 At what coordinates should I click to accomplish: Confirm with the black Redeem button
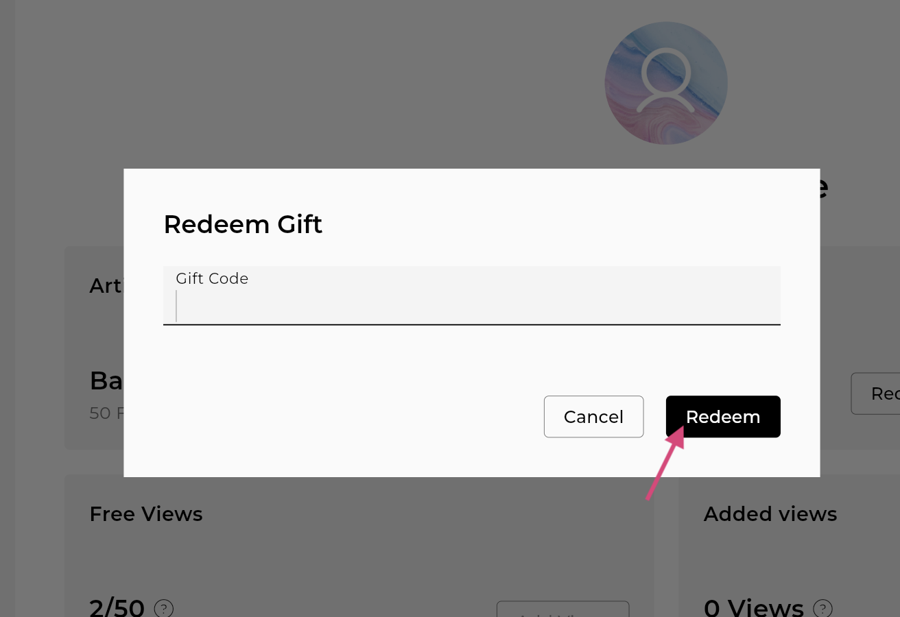point(723,416)
